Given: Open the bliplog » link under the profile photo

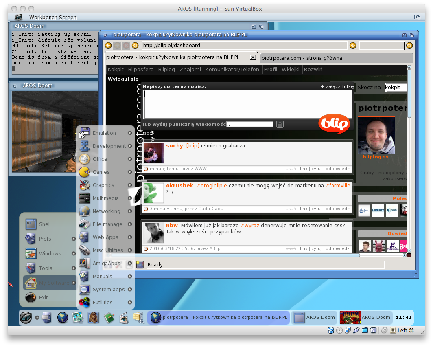Looking at the screenshot, I should pos(376,157).
